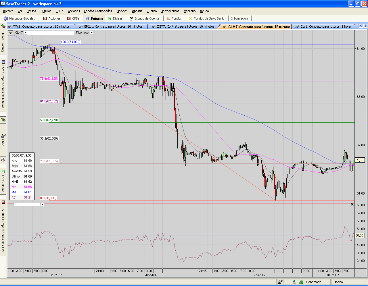Open ESM7 Operaciones de futuros side panel
Viewport: 368px width, 286px height.
pos(3,85)
